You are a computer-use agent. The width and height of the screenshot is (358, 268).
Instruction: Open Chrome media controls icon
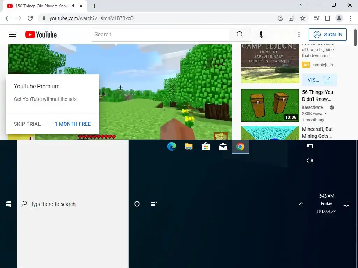tap(316, 18)
